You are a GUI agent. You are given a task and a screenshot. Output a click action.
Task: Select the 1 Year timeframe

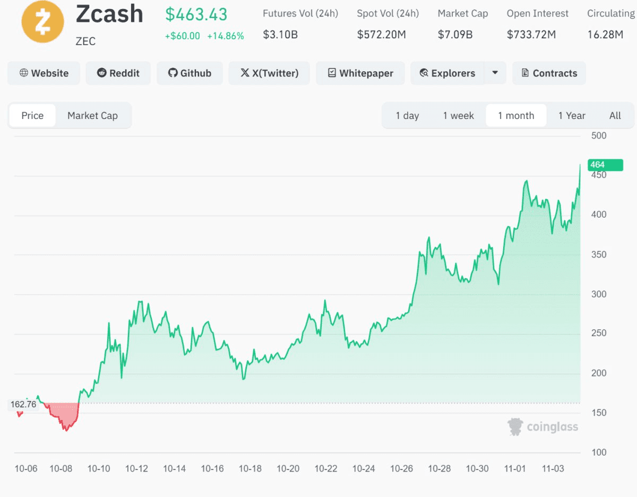tap(572, 116)
